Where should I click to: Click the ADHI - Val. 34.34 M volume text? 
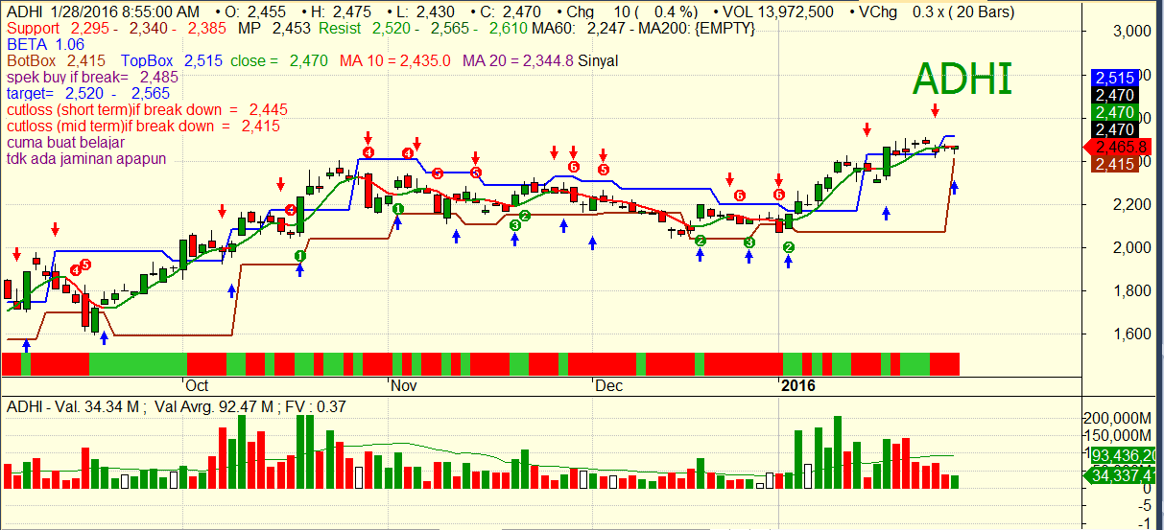coord(74,407)
